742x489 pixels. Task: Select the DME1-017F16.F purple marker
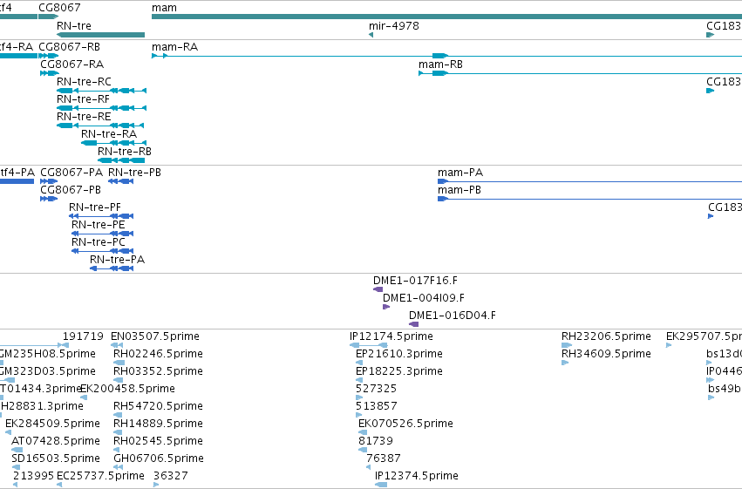[x=378, y=289]
